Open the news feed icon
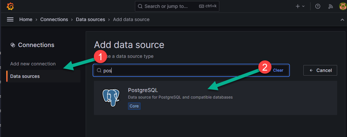The image size is (347, 137). (331, 6)
